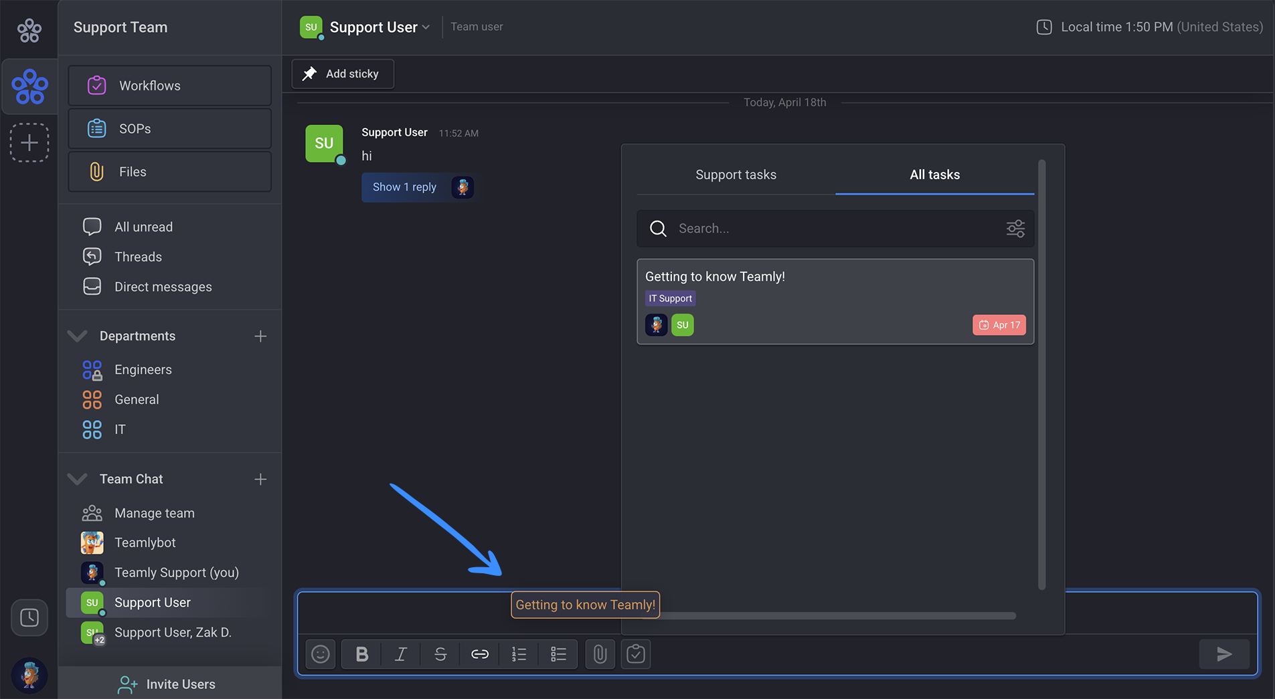Switch to the Support tasks tab
1275x699 pixels.
pyautogui.click(x=736, y=175)
